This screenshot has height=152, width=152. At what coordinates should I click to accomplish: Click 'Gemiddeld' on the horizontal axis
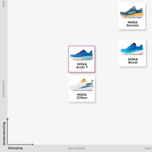76,148
